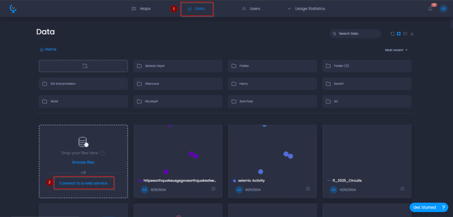
Task: Switch to list view layout
Action: (x=405, y=34)
